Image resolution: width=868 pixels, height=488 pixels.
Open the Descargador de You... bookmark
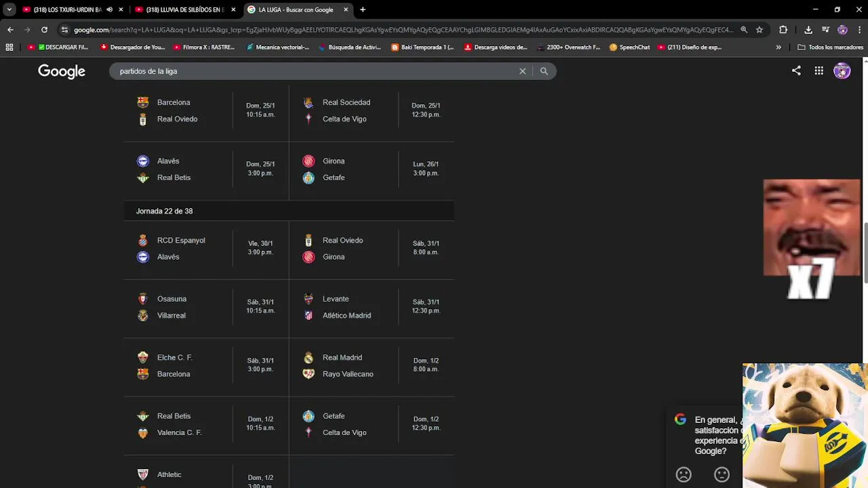click(133, 47)
